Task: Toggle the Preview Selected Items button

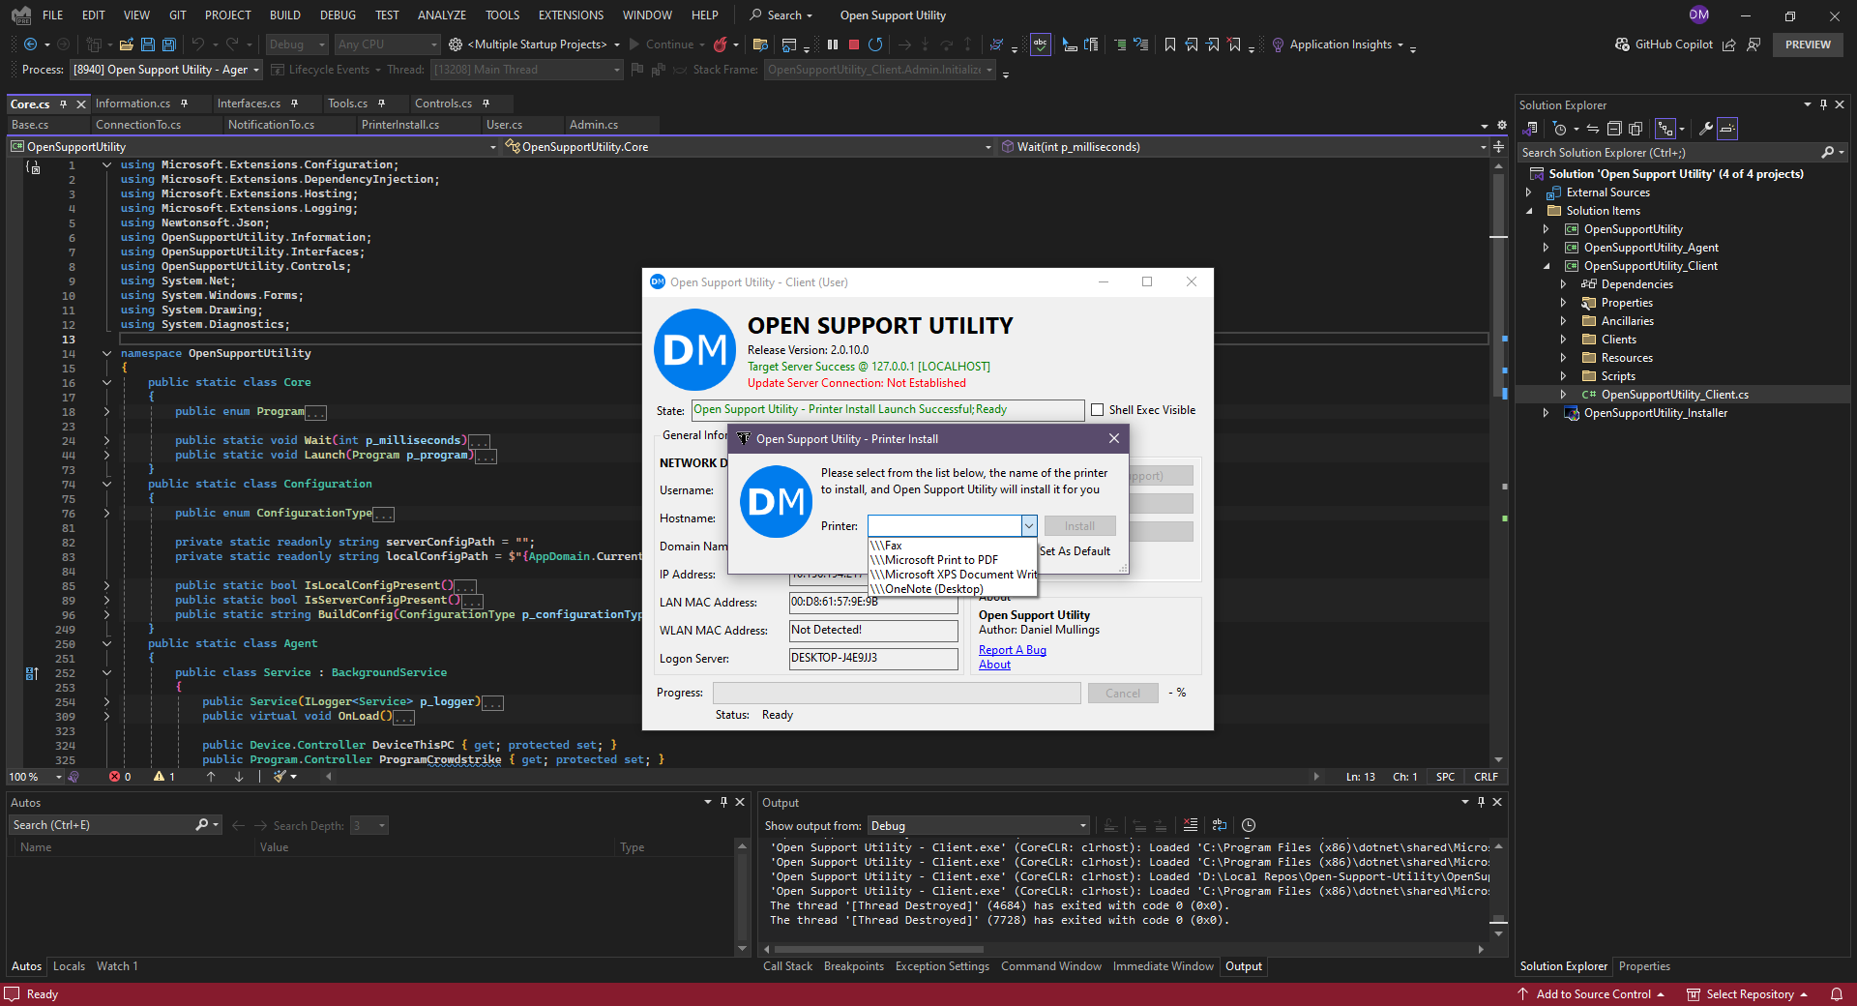Action: [1728, 129]
